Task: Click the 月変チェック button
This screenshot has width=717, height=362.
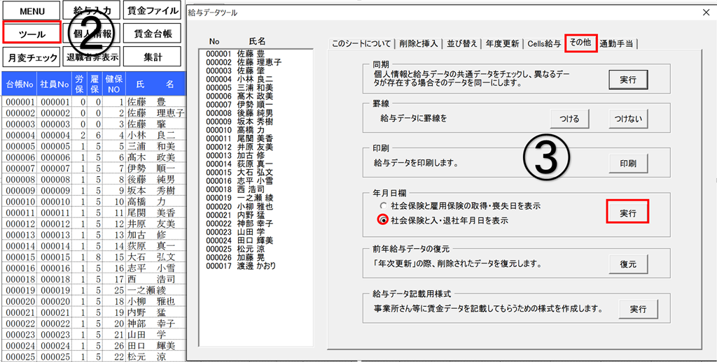Action: point(32,57)
